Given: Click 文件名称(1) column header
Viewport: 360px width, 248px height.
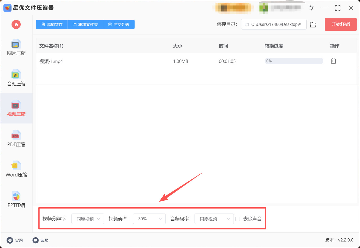Looking at the screenshot, I should point(51,46).
